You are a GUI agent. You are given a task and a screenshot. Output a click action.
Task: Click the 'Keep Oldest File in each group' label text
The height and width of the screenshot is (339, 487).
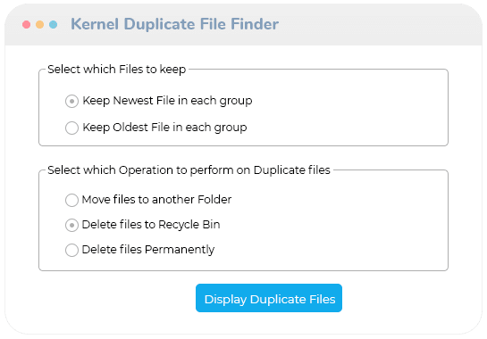coord(164,128)
